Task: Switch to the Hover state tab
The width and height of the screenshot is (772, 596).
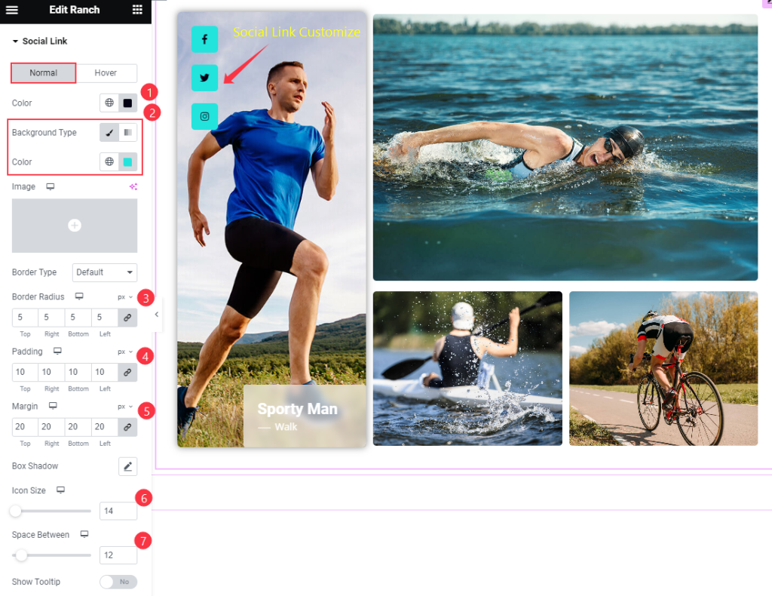Action: coord(106,73)
